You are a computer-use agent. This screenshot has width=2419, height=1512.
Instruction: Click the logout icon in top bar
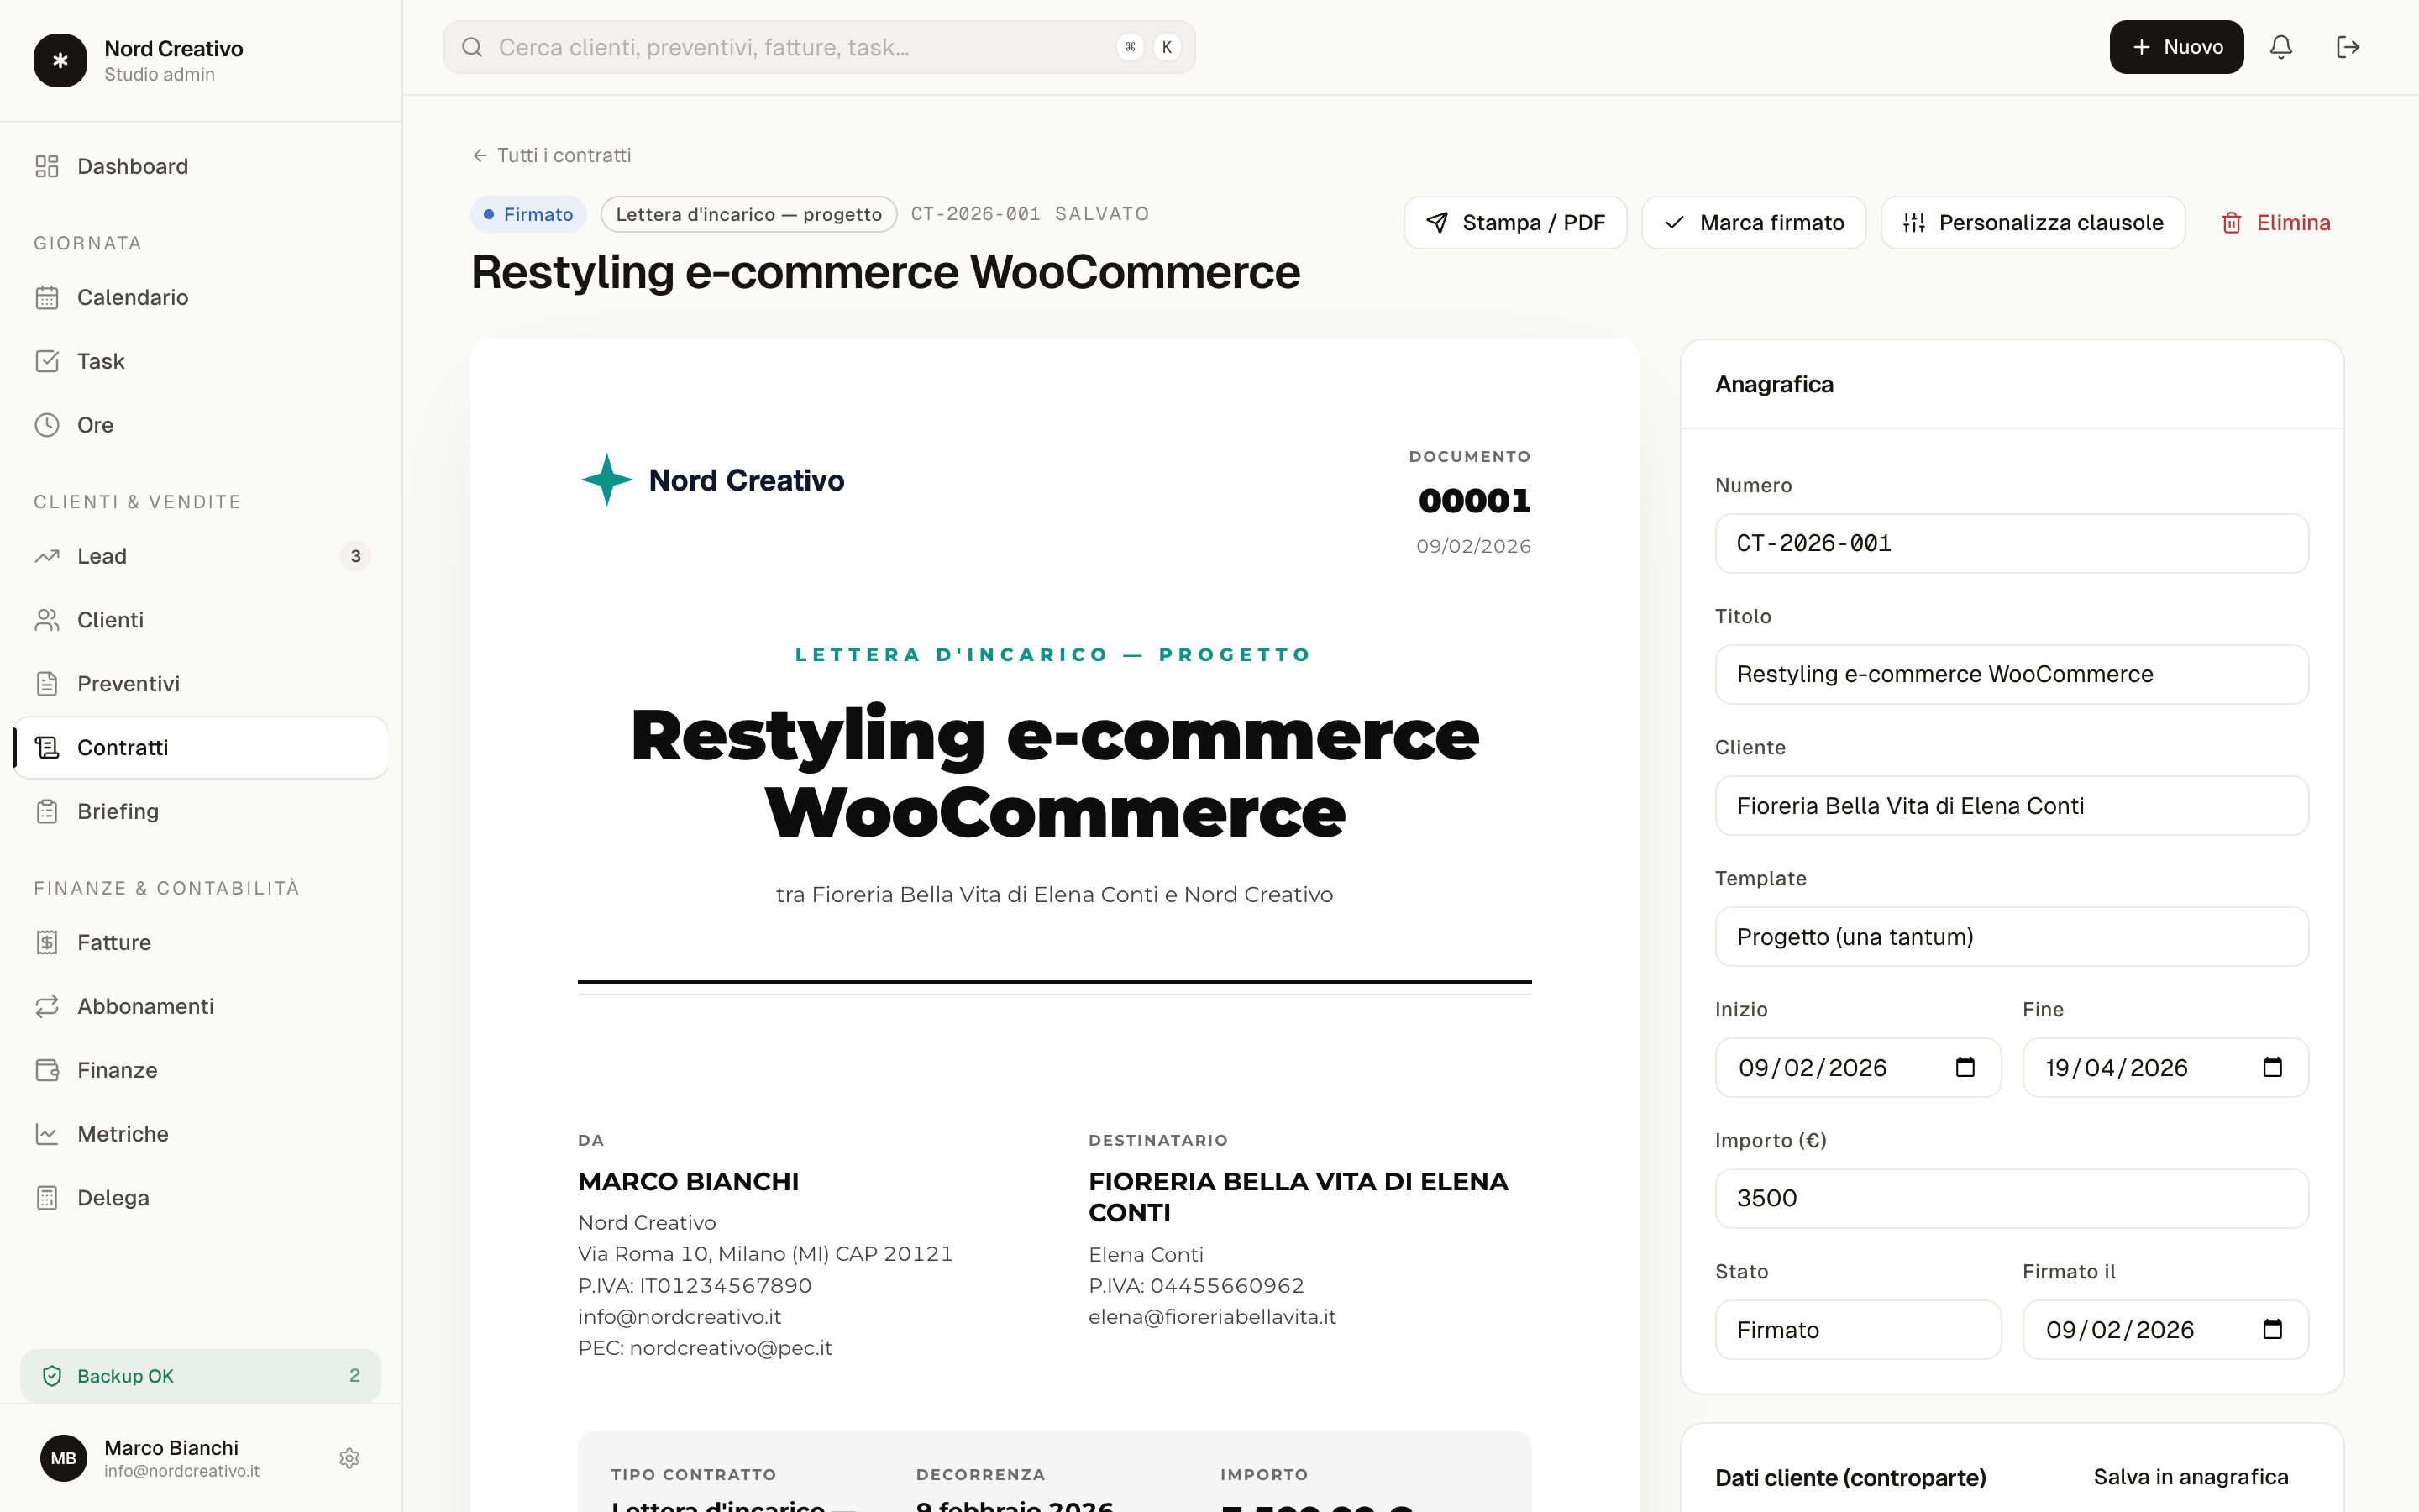coord(2348,47)
